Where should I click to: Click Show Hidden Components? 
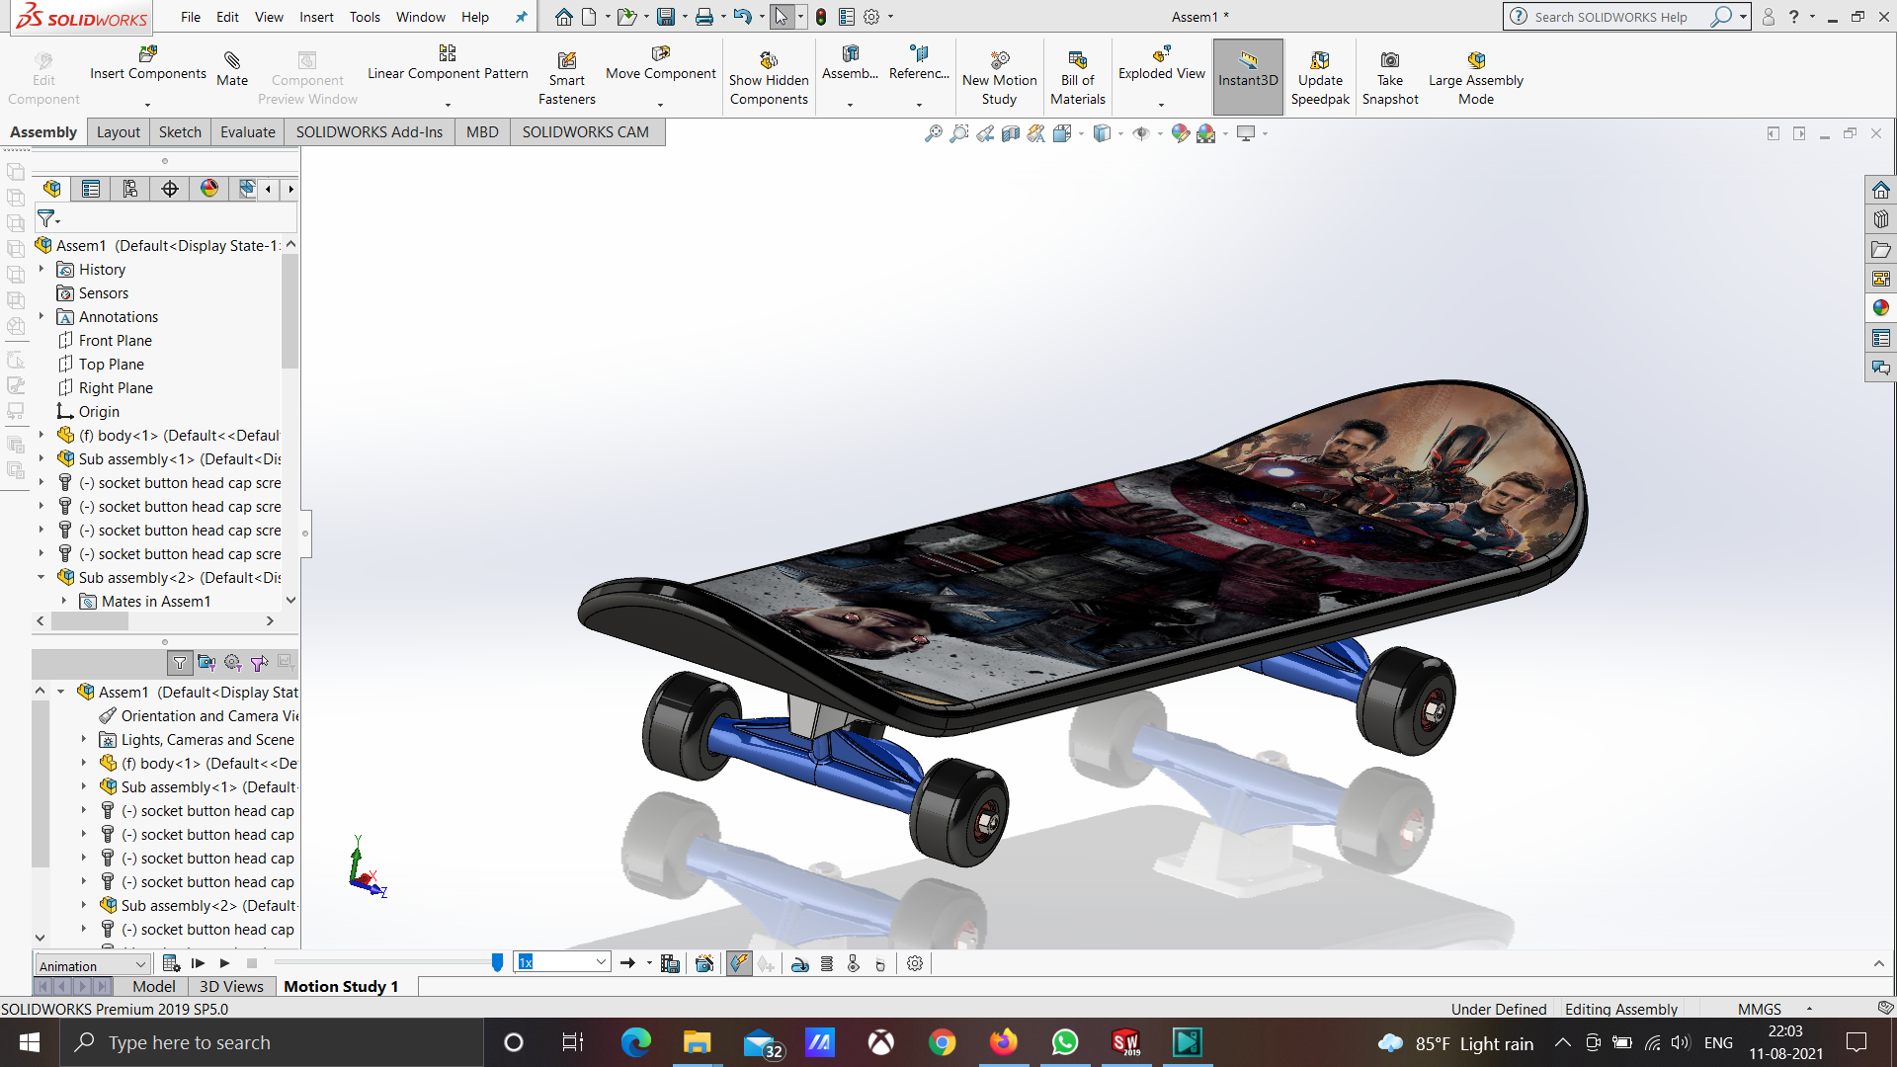pos(769,78)
